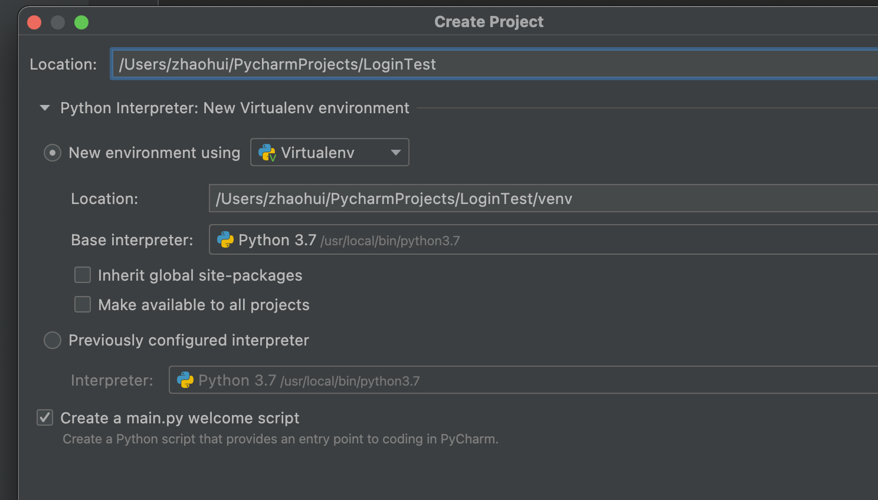This screenshot has height=500, width=878.
Task: Click the green zoom window button
Action: [x=81, y=22]
